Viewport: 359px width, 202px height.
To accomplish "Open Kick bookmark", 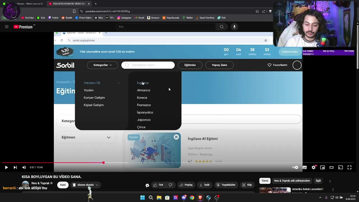I will 41,18.
